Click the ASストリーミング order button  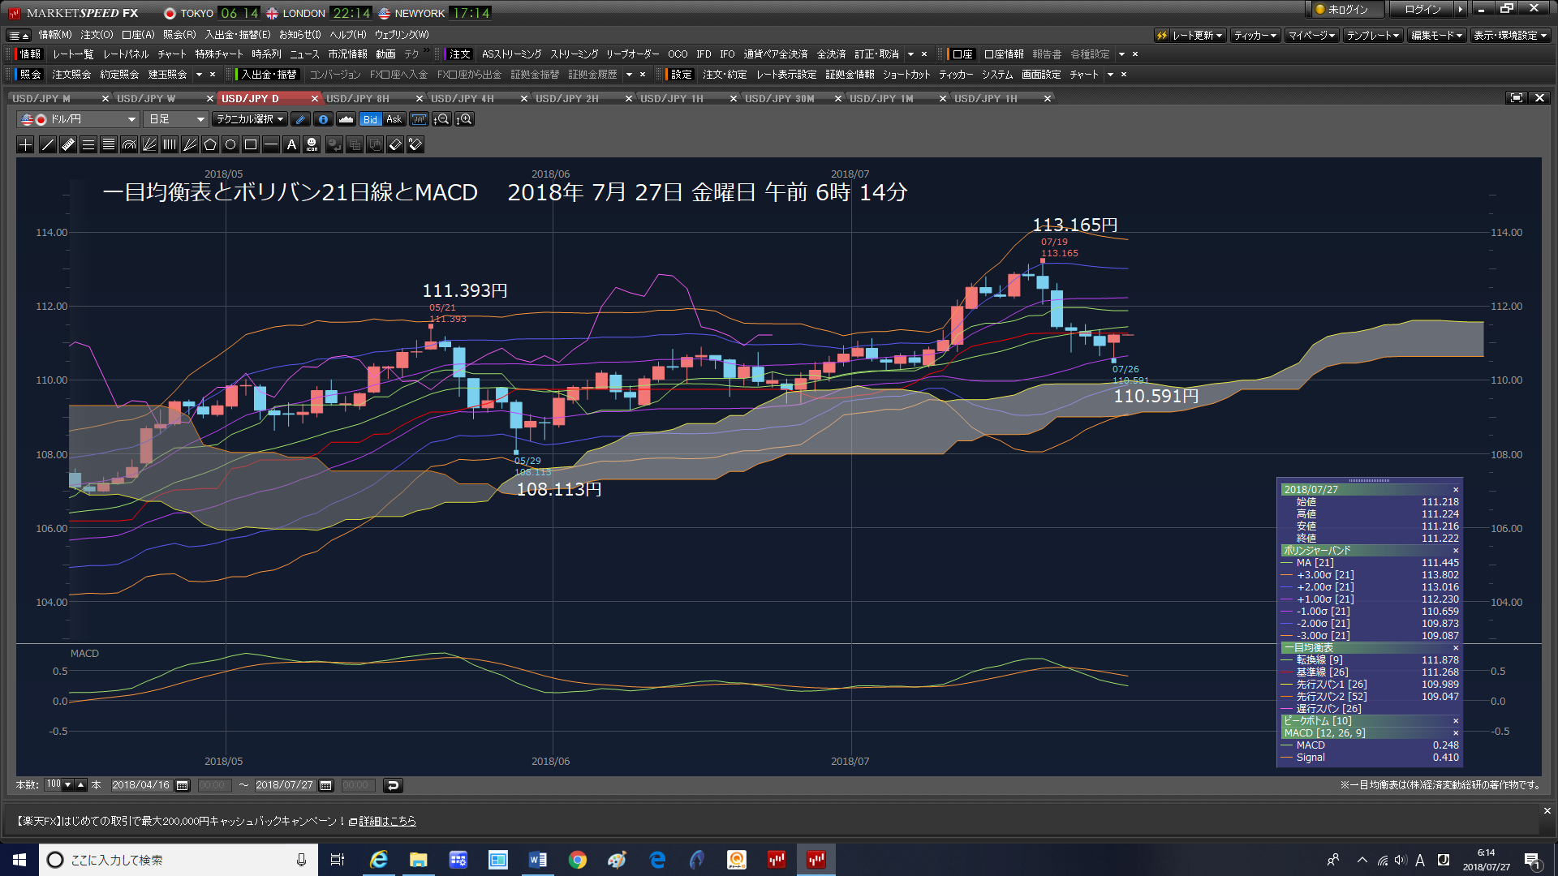[511, 54]
